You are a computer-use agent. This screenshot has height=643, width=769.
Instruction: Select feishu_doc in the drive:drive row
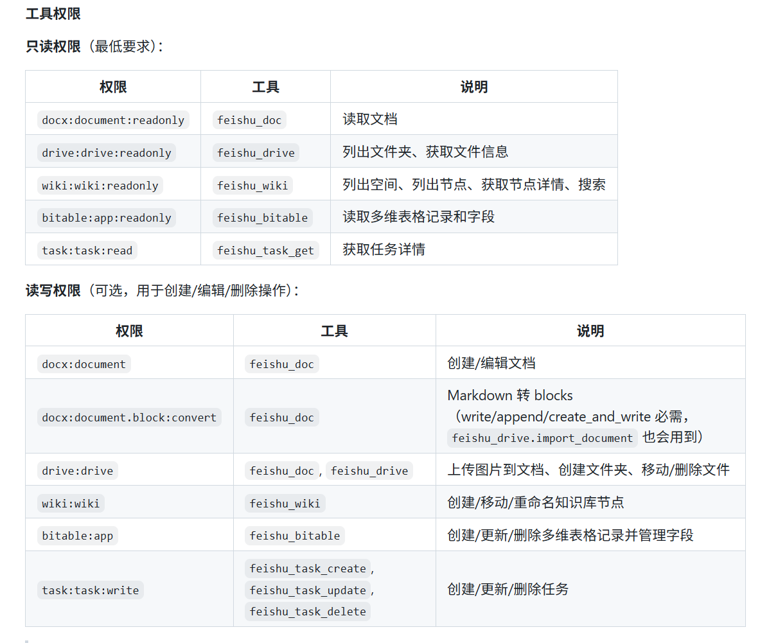pyautogui.click(x=282, y=471)
